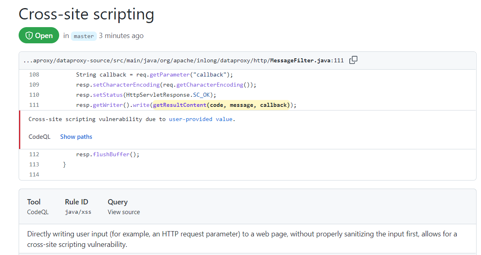
Task: Show paths for the CodeQL alert
Action: click(76, 137)
